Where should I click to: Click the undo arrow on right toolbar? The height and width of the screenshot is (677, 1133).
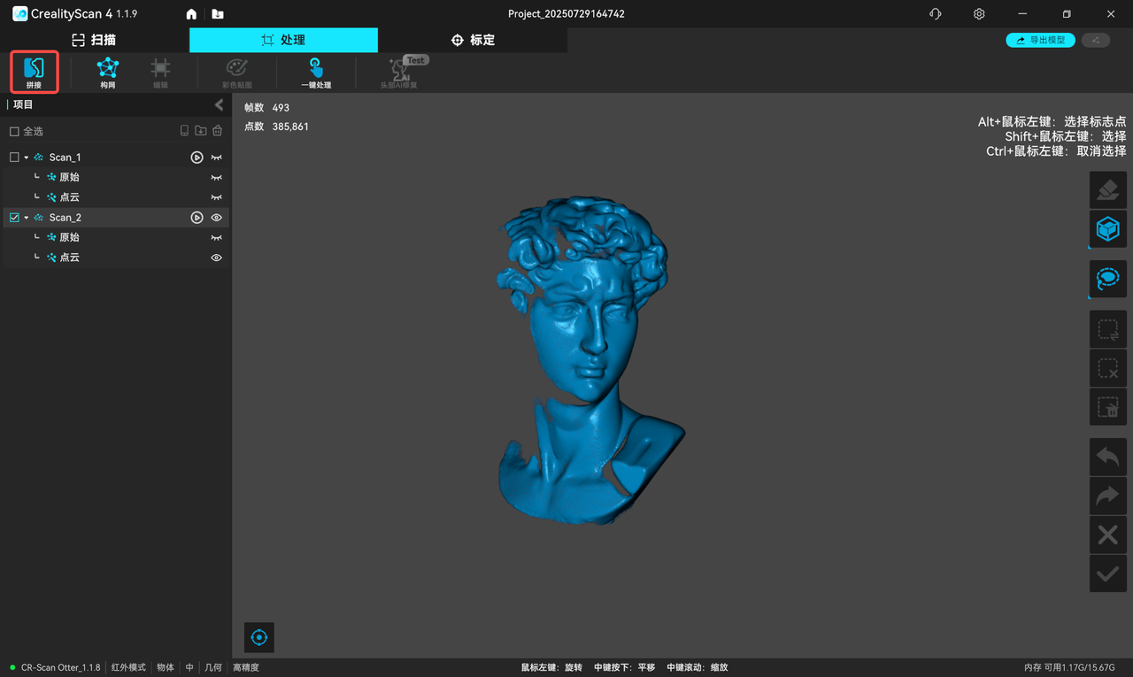pyautogui.click(x=1107, y=457)
